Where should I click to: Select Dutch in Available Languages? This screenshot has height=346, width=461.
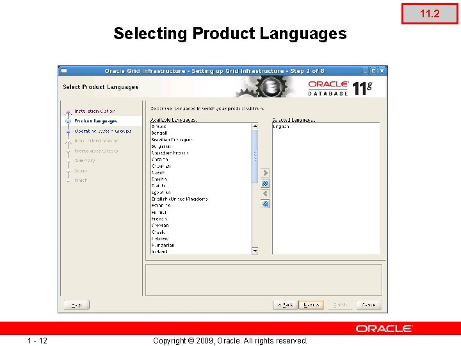[x=201, y=186]
